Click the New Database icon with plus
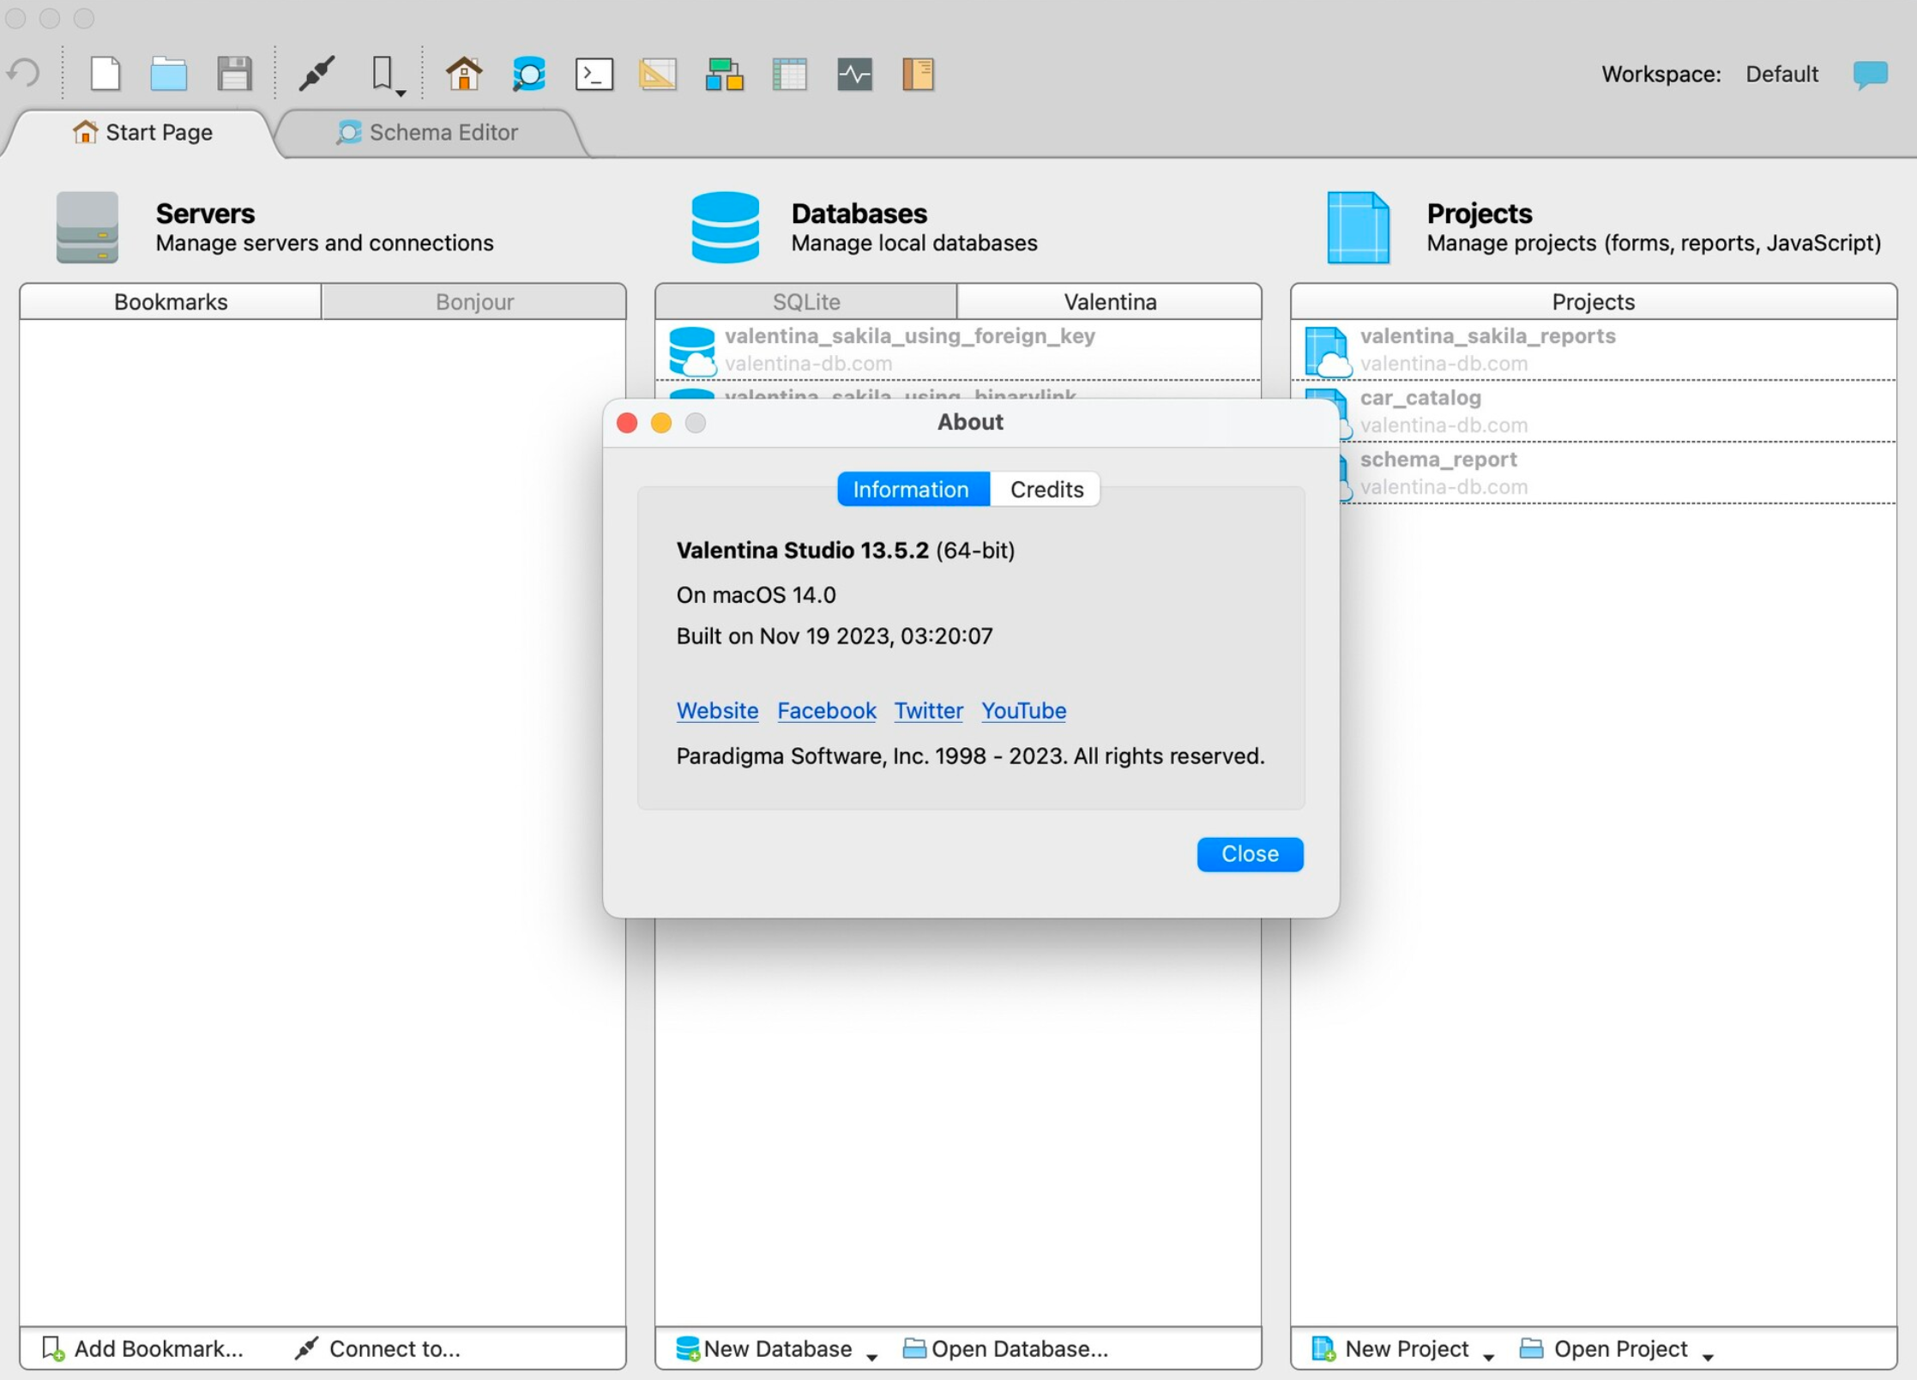 [687, 1348]
